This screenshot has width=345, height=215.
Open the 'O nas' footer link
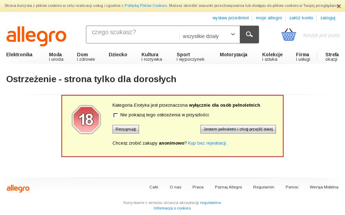coord(175,187)
